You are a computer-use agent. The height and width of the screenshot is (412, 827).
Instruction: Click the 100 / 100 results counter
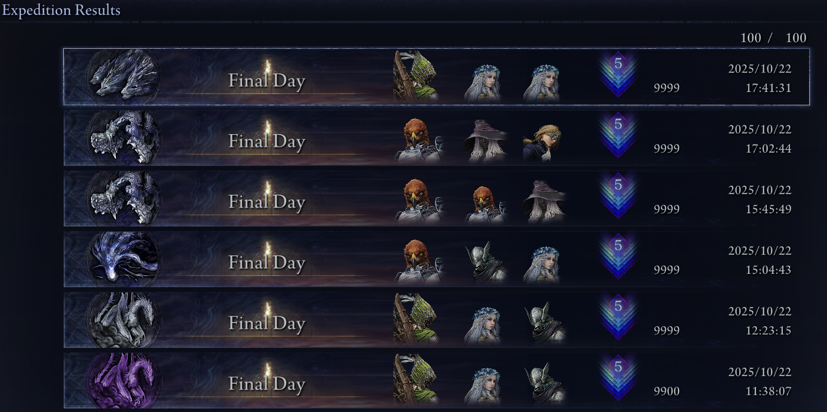point(774,38)
